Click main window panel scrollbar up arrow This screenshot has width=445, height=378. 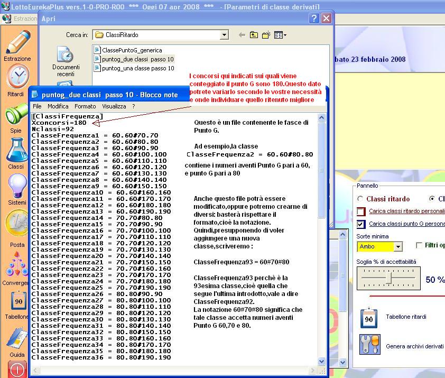point(342,235)
